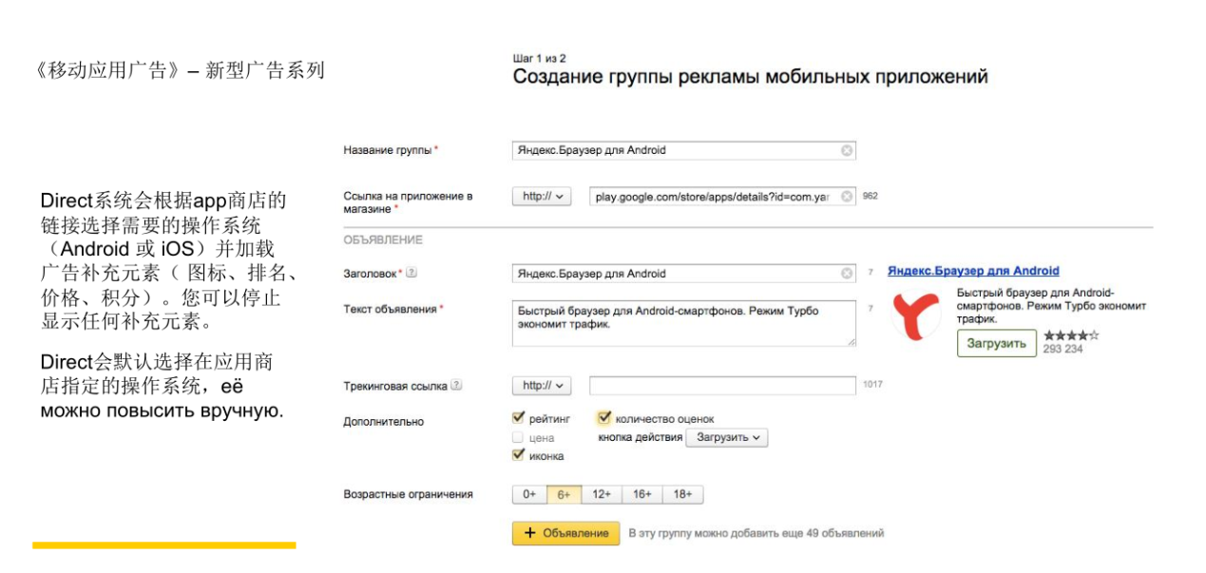Clear the Заголовок field with its X icon

(x=847, y=274)
